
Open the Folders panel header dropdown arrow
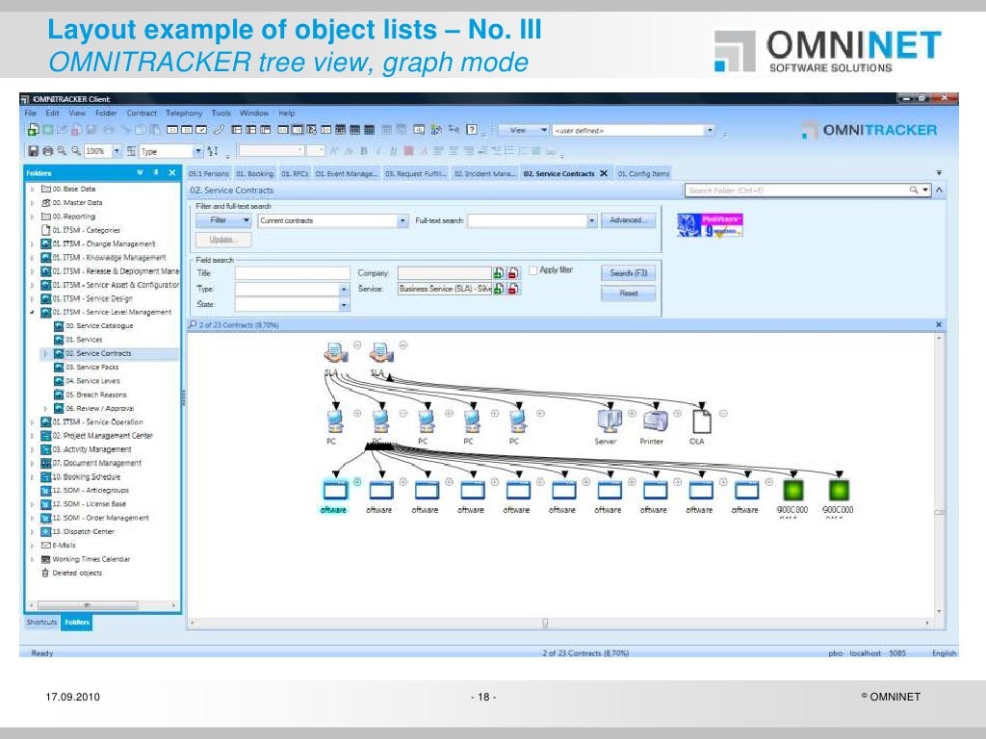point(140,172)
